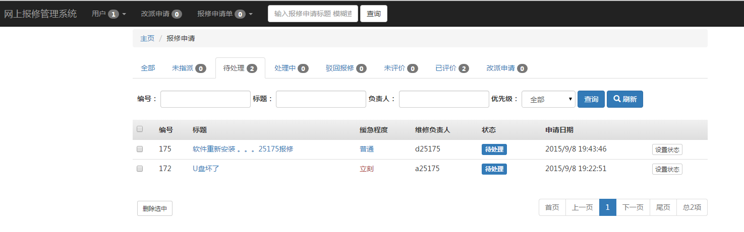Screen dimensions: 744x232
Task: Click the 普通 urgency cell
Action: [367, 149]
